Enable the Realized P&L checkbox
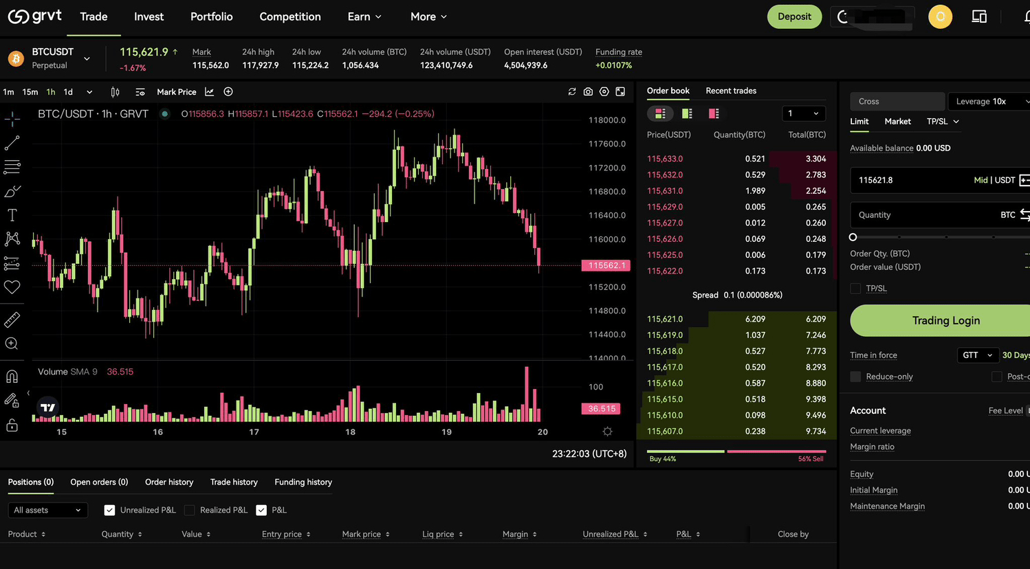The height and width of the screenshot is (569, 1030). point(190,510)
